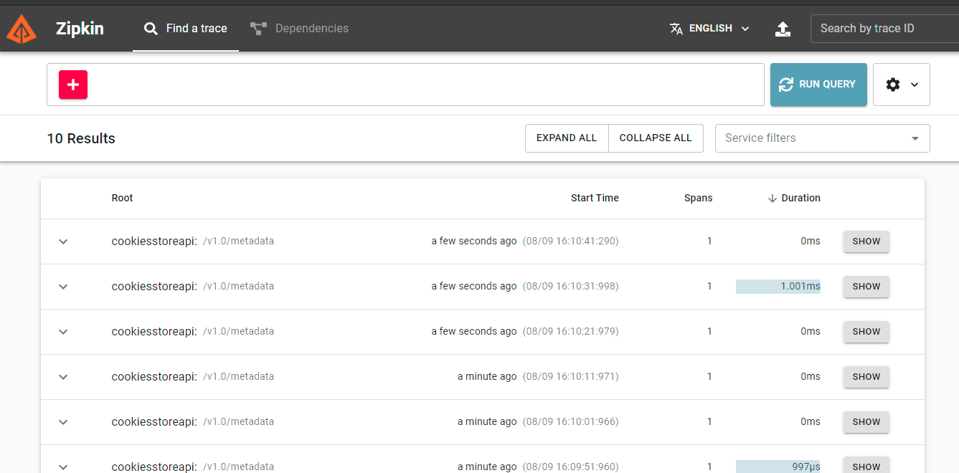This screenshot has width=959, height=473.
Task: Click cookiesstoreapi root in 16:10:41:290 row
Action: pyautogui.click(x=154, y=242)
